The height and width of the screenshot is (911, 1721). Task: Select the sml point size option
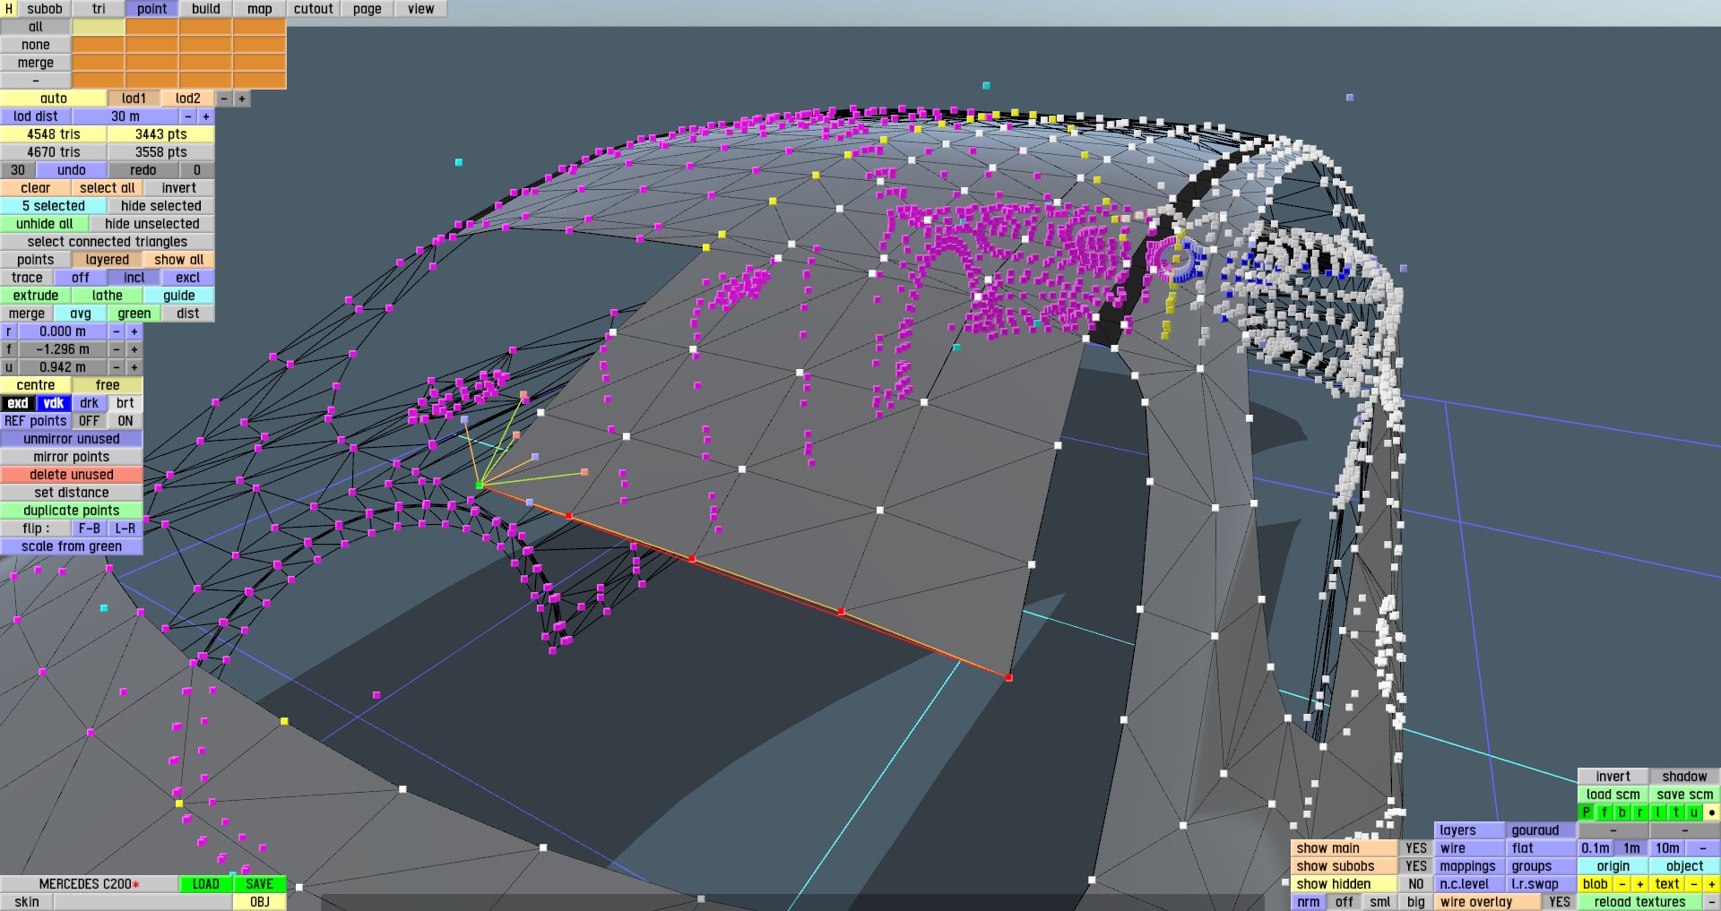point(1380,902)
